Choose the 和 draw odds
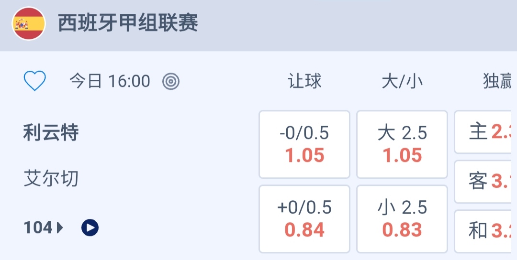The height and width of the screenshot is (260, 517). click(x=484, y=231)
